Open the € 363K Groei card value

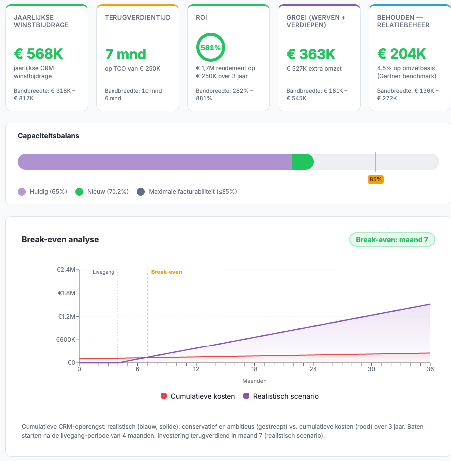311,54
